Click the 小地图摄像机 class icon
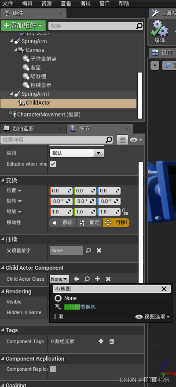The width and height of the screenshot is (176, 387). coord(58,307)
